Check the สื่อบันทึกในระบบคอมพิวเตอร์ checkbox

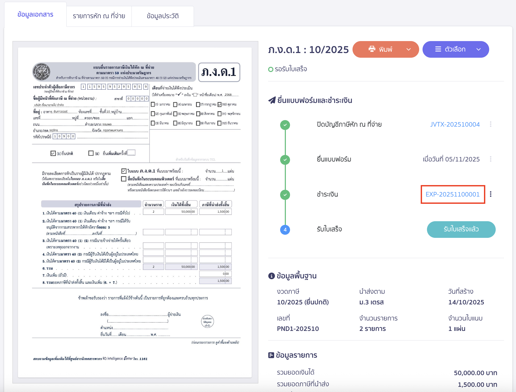[x=123, y=179]
